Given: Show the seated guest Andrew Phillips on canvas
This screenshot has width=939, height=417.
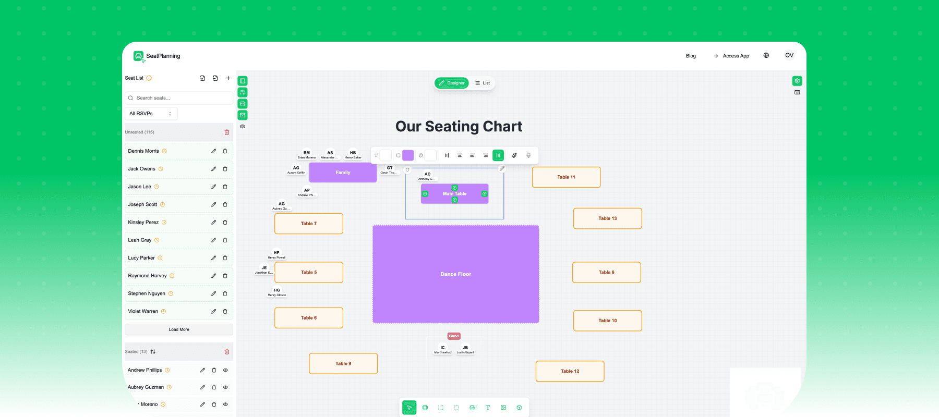Looking at the screenshot, I should click(225, 370).
